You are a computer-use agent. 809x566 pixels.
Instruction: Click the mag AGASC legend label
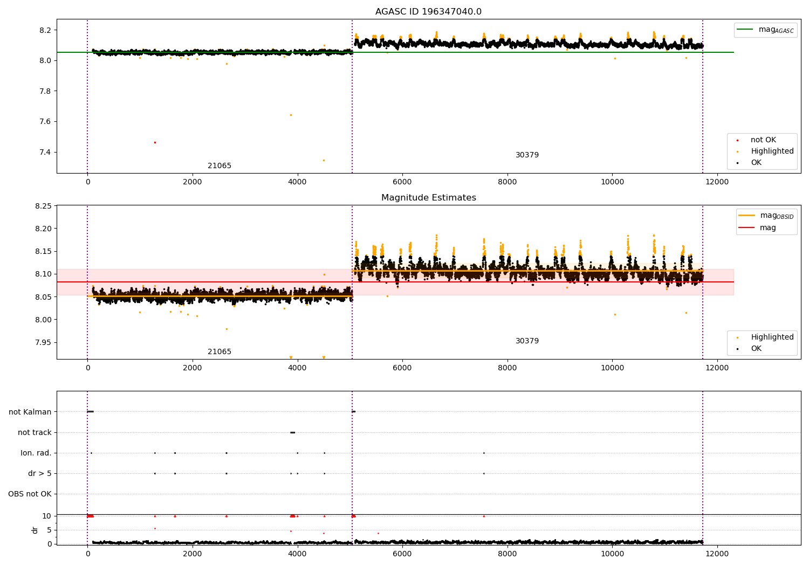[x=776, y=30]
